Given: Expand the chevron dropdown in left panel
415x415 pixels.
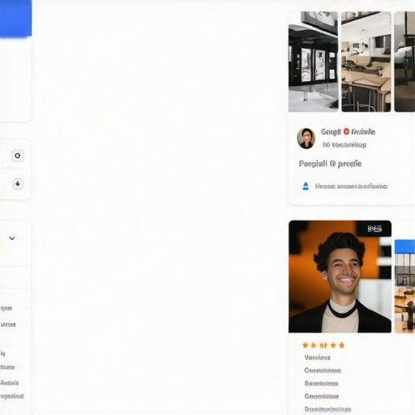Looking at the screenshot, I should point(12,238).
